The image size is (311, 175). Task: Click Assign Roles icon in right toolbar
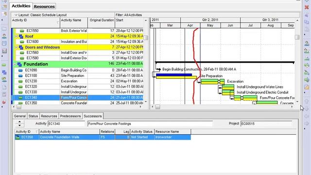[x=307, y=58]
